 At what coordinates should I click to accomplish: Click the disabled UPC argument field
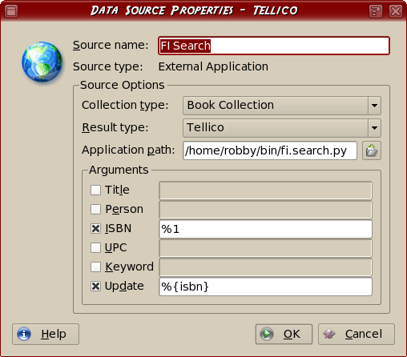coord(266,248)
